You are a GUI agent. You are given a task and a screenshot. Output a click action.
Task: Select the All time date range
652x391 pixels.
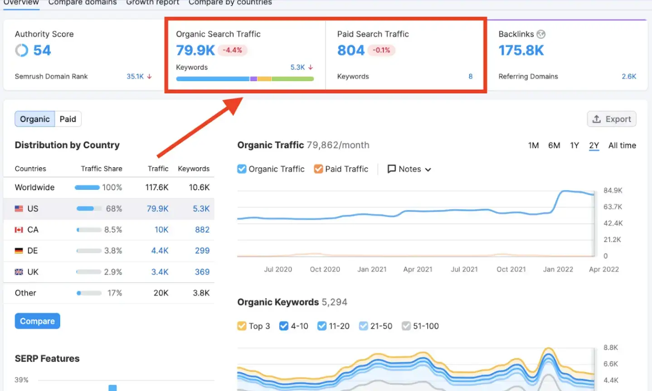622,145
